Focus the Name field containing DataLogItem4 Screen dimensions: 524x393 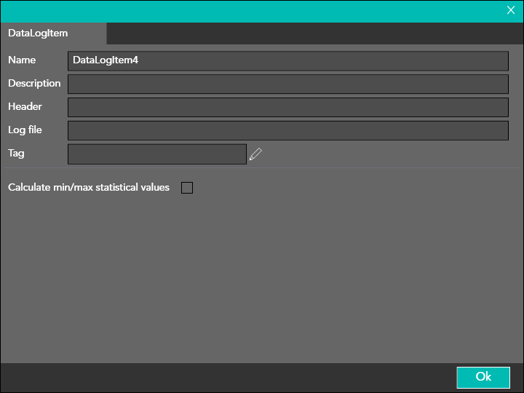(287, 60)
